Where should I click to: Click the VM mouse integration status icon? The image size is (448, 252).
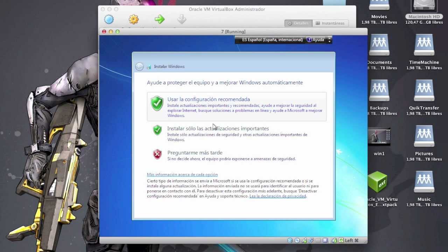[335, 240]
